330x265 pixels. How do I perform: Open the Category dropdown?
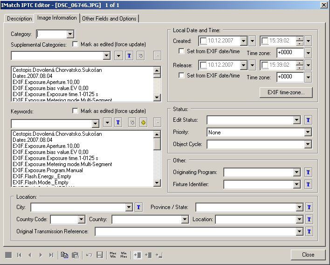(70, 34)
